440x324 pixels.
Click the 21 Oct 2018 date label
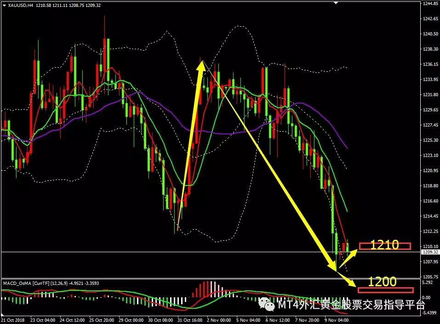(14, 319)
